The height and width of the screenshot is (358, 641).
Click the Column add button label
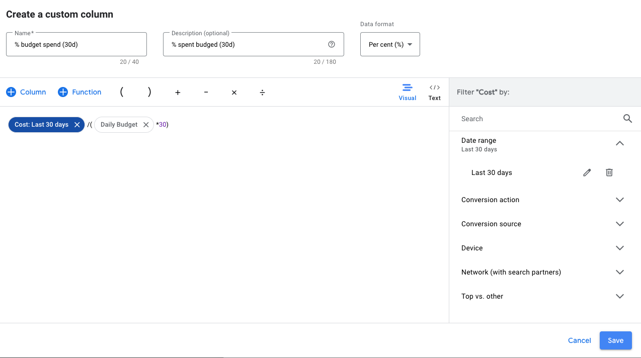click(33, 92)
